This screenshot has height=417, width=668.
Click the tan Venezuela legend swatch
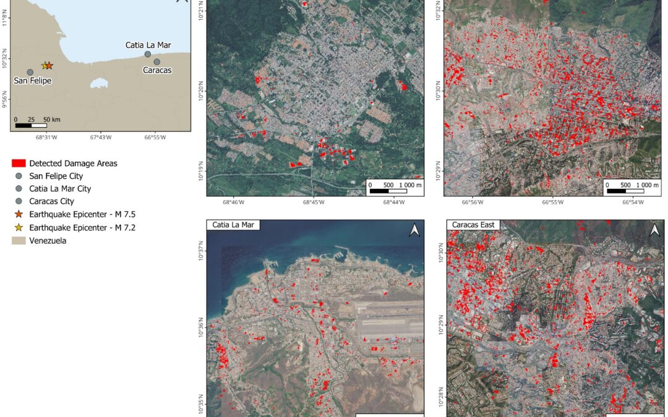coord(19,240)
